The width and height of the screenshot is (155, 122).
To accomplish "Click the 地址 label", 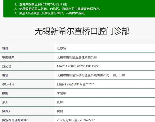I will click(6, 75).
